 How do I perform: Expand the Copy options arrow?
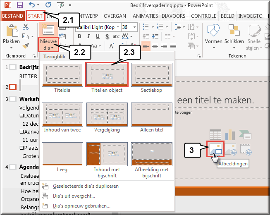pyautogui.click(x=32, y=36)
